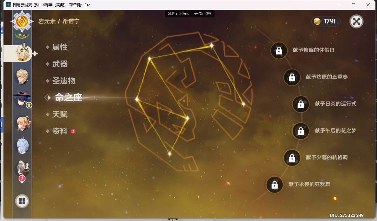The image size is (377, 221).
Task: Click the lock icon for 献予永夜的狂欢舞
Action: click(x=275, y=185)
